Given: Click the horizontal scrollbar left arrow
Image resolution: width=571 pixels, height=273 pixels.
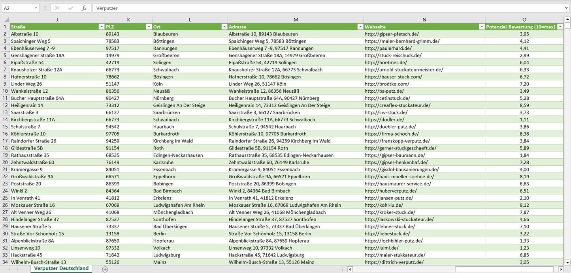Looking at the screenshot, I should tap(350, 269).
